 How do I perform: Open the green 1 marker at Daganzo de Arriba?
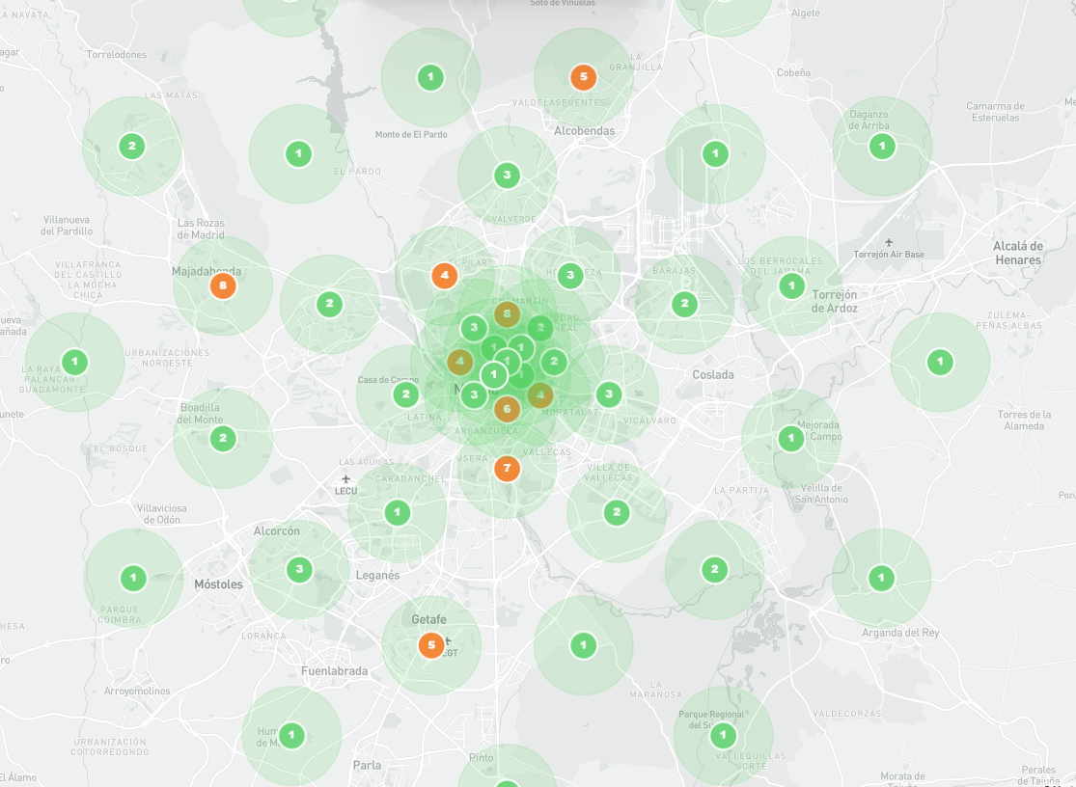click(881, 147)
